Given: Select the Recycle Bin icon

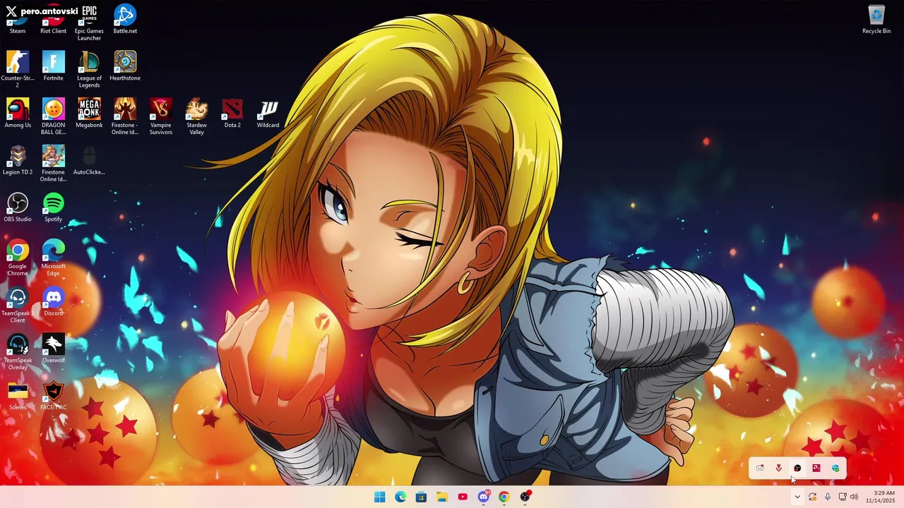Looking at the screenshot, I should click(x=876, y=19).
